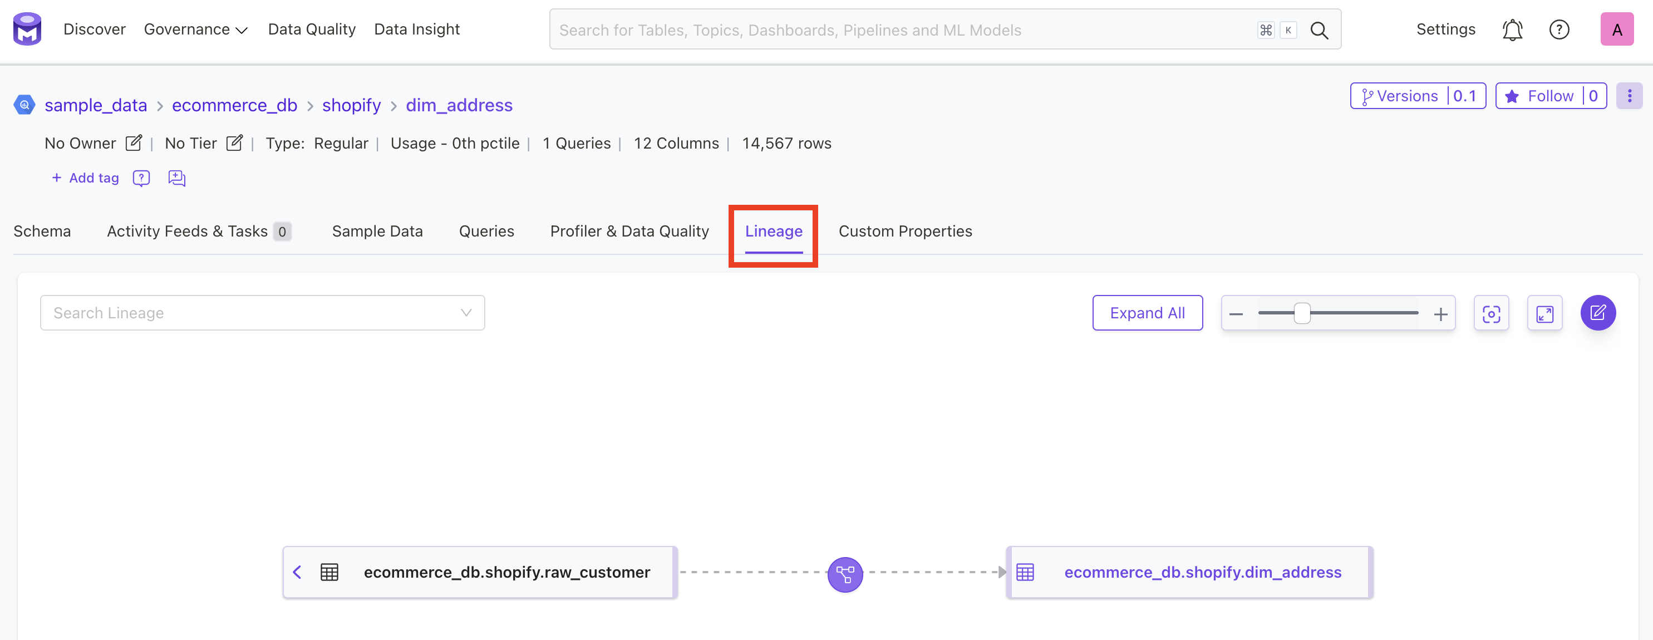Screen dimensions: 1653x640
Task: Edit the tier via pencil icon
Action: click(234, 143)
